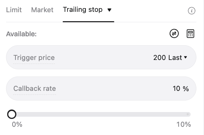Click the middle of the percentage slider track
Viewport: 204px width, 135px height.
tap(101, 114)
